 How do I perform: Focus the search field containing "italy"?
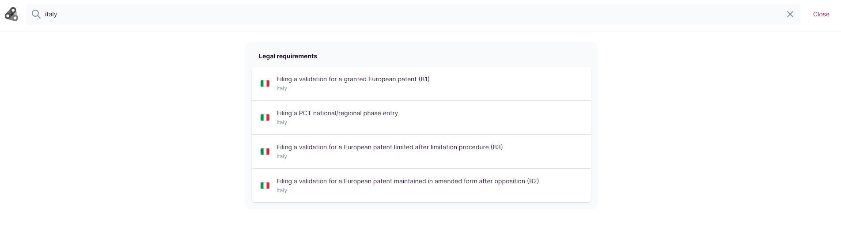398,14
